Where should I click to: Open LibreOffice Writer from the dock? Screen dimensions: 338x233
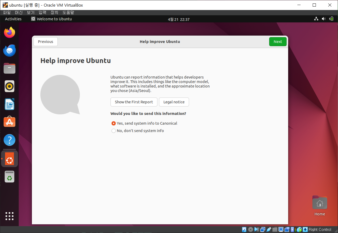tap(9, 104)
